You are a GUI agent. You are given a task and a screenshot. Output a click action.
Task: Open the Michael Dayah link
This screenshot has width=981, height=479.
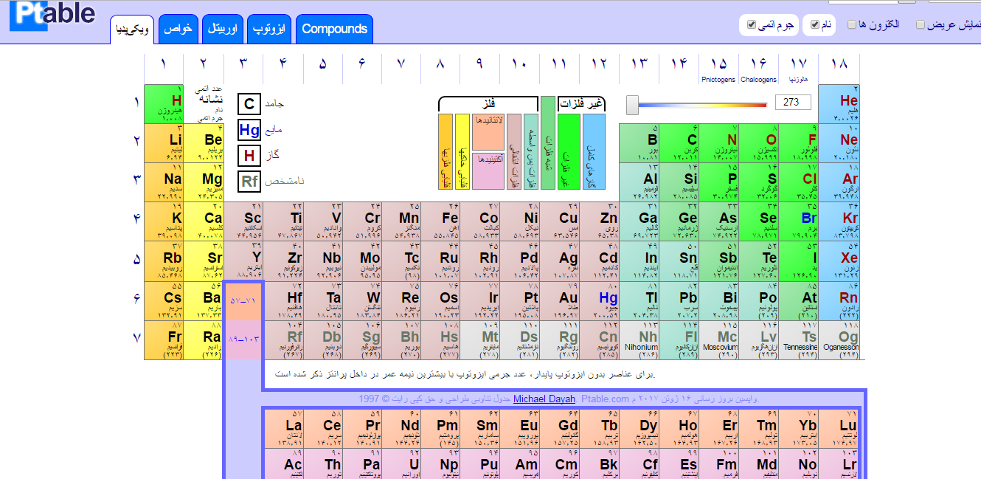[544, 399]
